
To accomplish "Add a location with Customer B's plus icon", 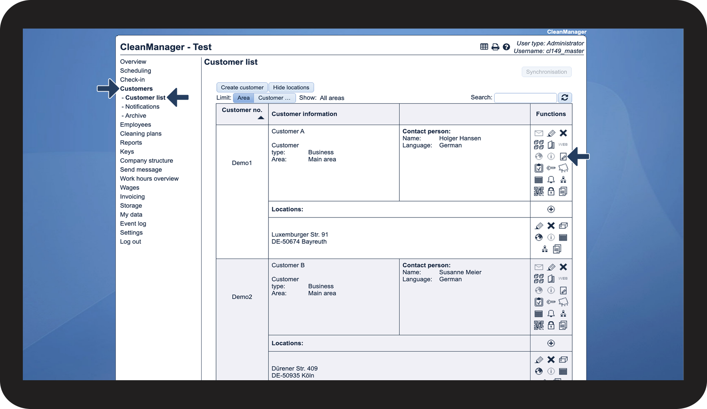I will click(551, 343).
